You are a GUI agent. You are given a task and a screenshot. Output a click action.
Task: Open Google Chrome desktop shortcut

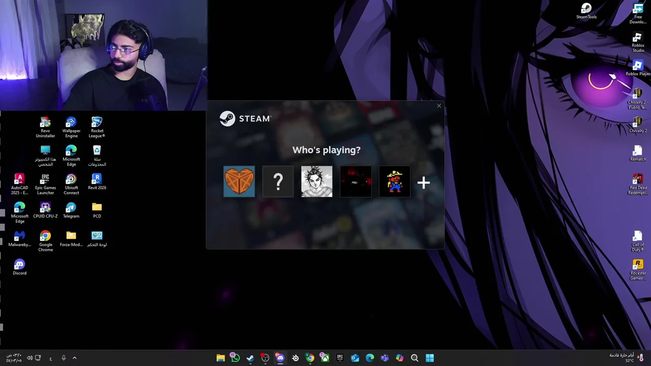(45, 241)
